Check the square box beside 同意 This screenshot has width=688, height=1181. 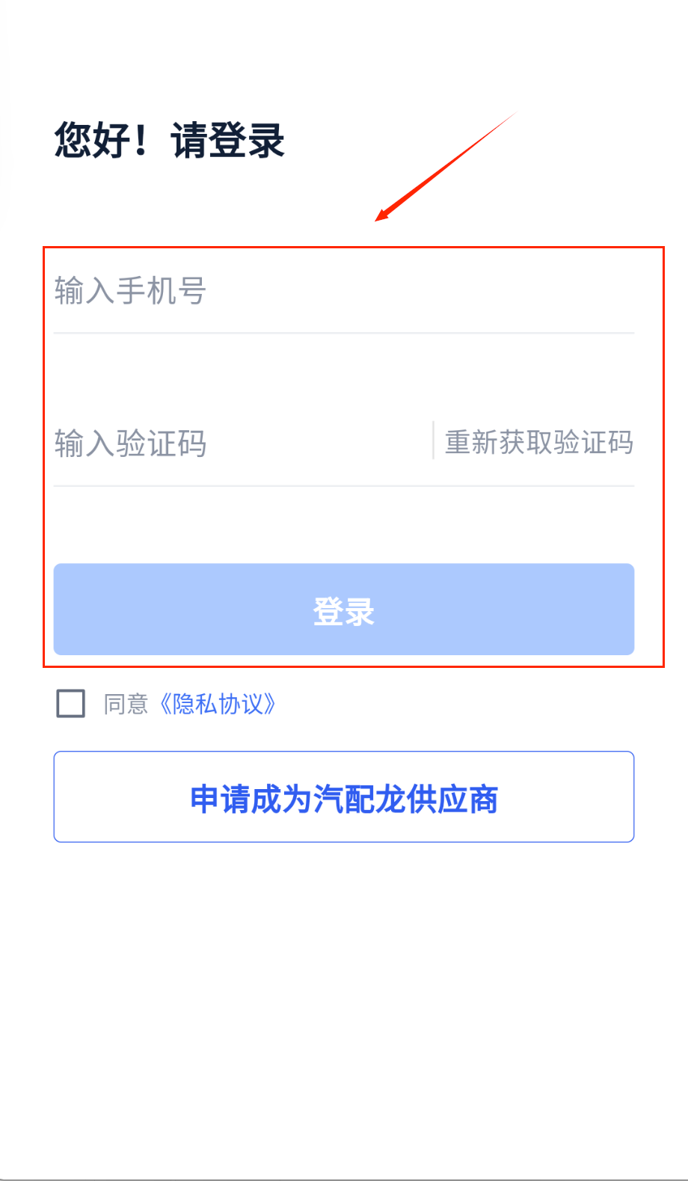[x=71, y=704]
